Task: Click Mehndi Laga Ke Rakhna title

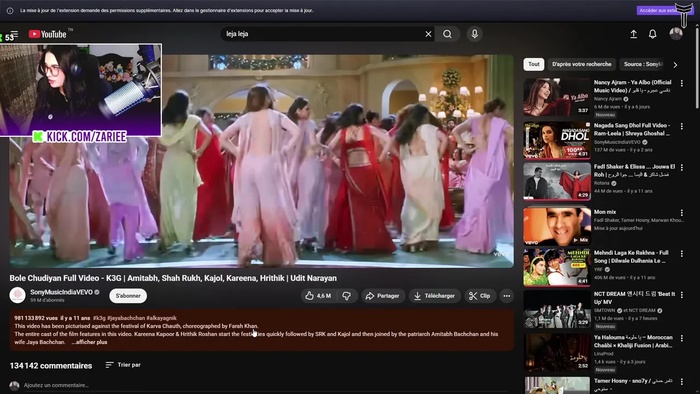Action: (x=631, y=257)
